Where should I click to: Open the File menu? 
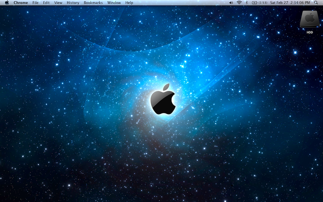coord(36,3)
